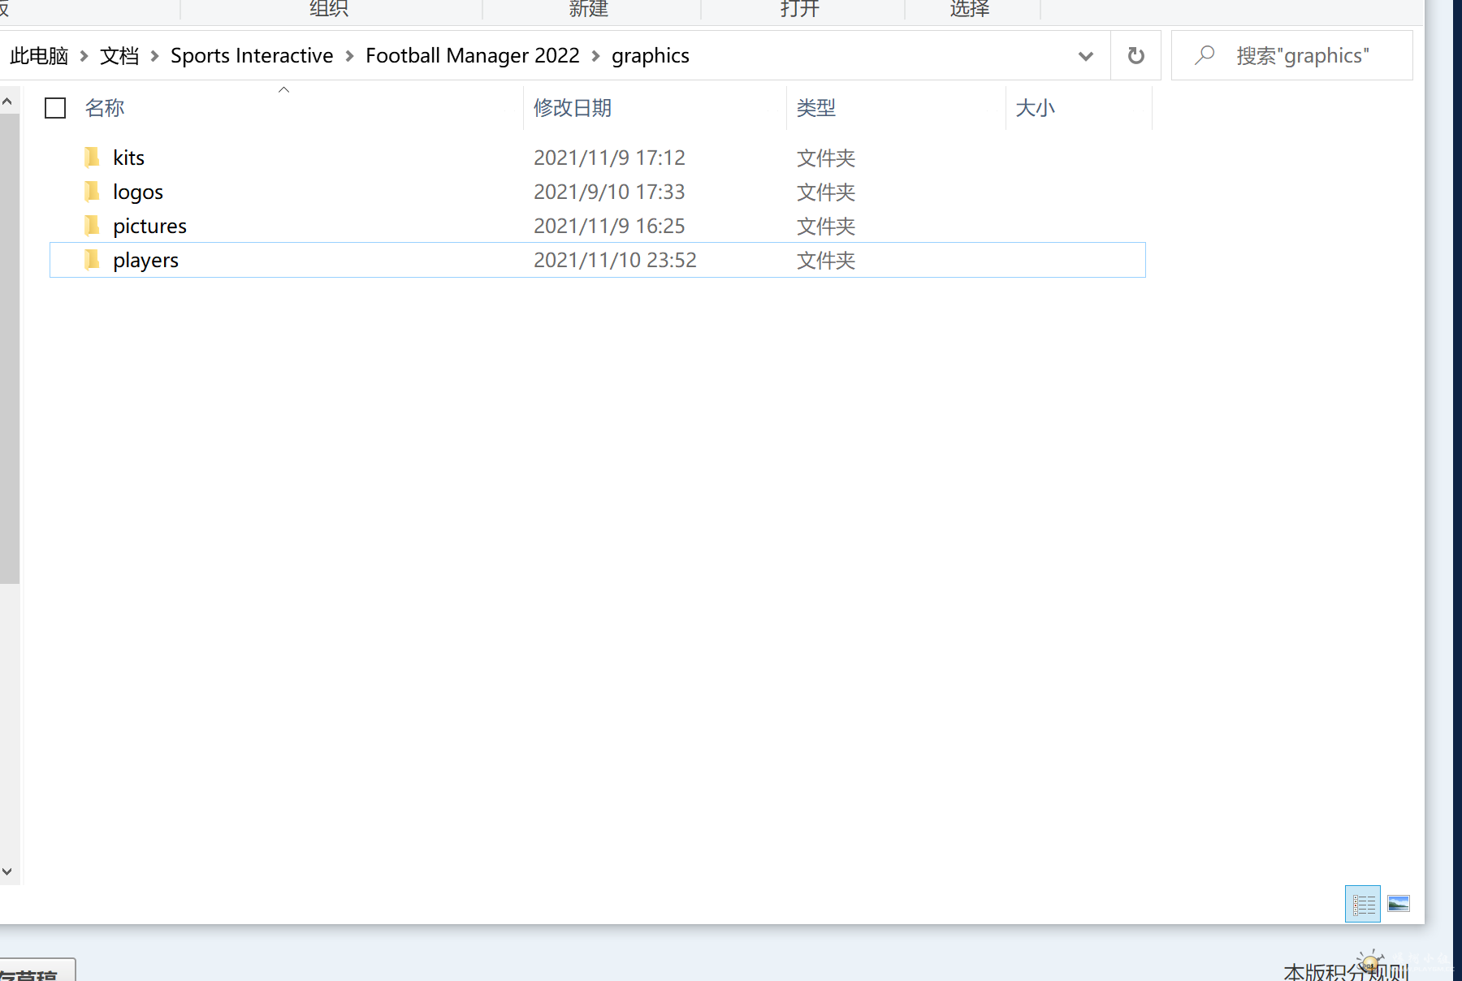This screenshot has height=981, width=1462.
Task: Select the players folder name
Action: pyautogui.click(x=146, y=261)
